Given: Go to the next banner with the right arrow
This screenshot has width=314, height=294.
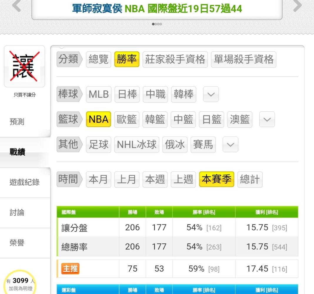Looking at the screenshot, I should [x=297, y=5].
